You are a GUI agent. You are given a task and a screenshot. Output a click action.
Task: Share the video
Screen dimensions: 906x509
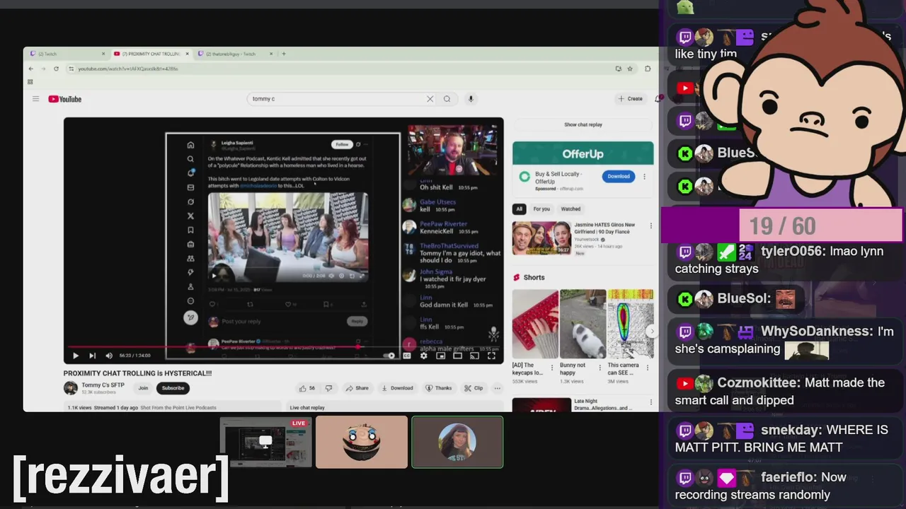(357, 388)
